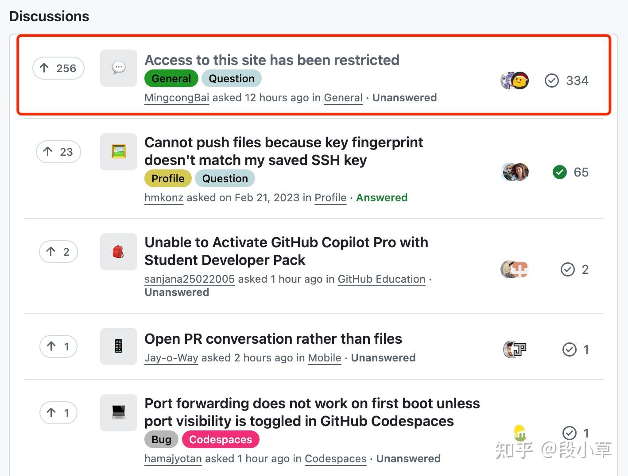Click the mobile phone icon beside Open PR conversation
Viewport: 628px width, 476px height.
(118, 346)
